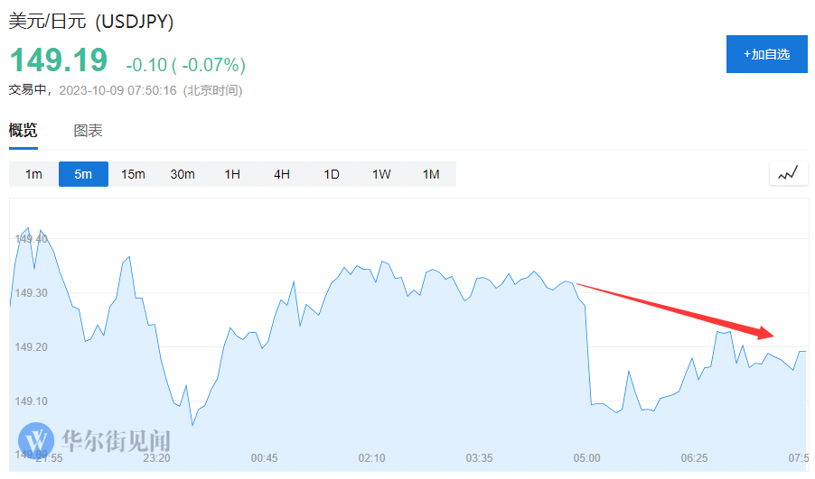Image resolution: width=815 pixels, height=479 pixels.
Task: Click the 05:00 time axis label
Action: (587, 458)
